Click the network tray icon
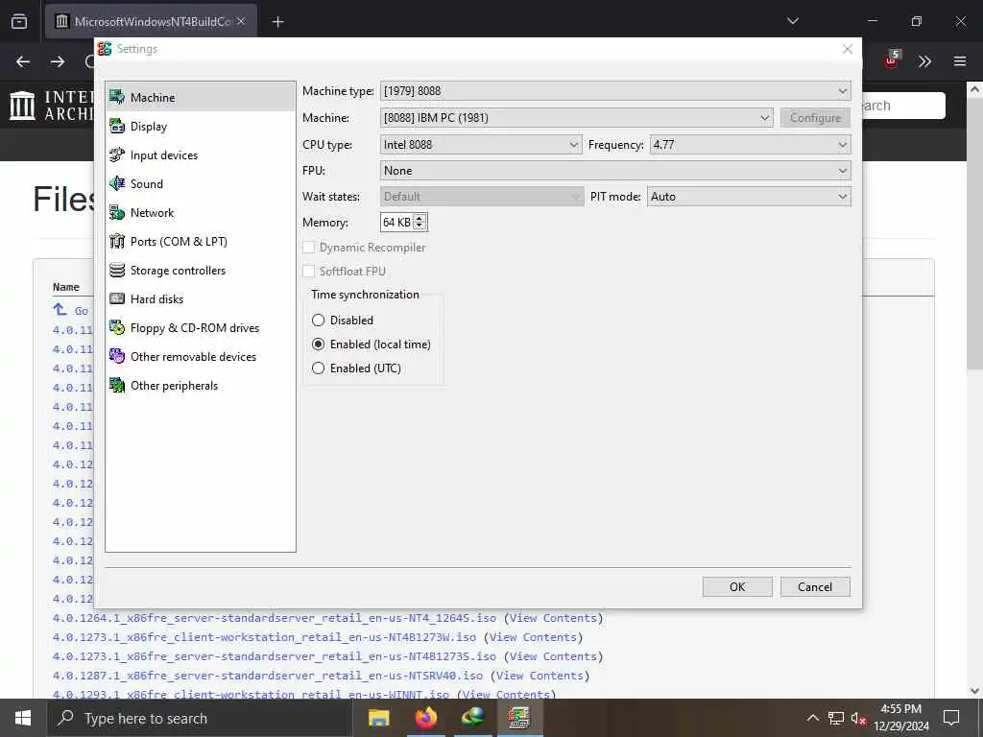983x737 pixels. (836, 718)
